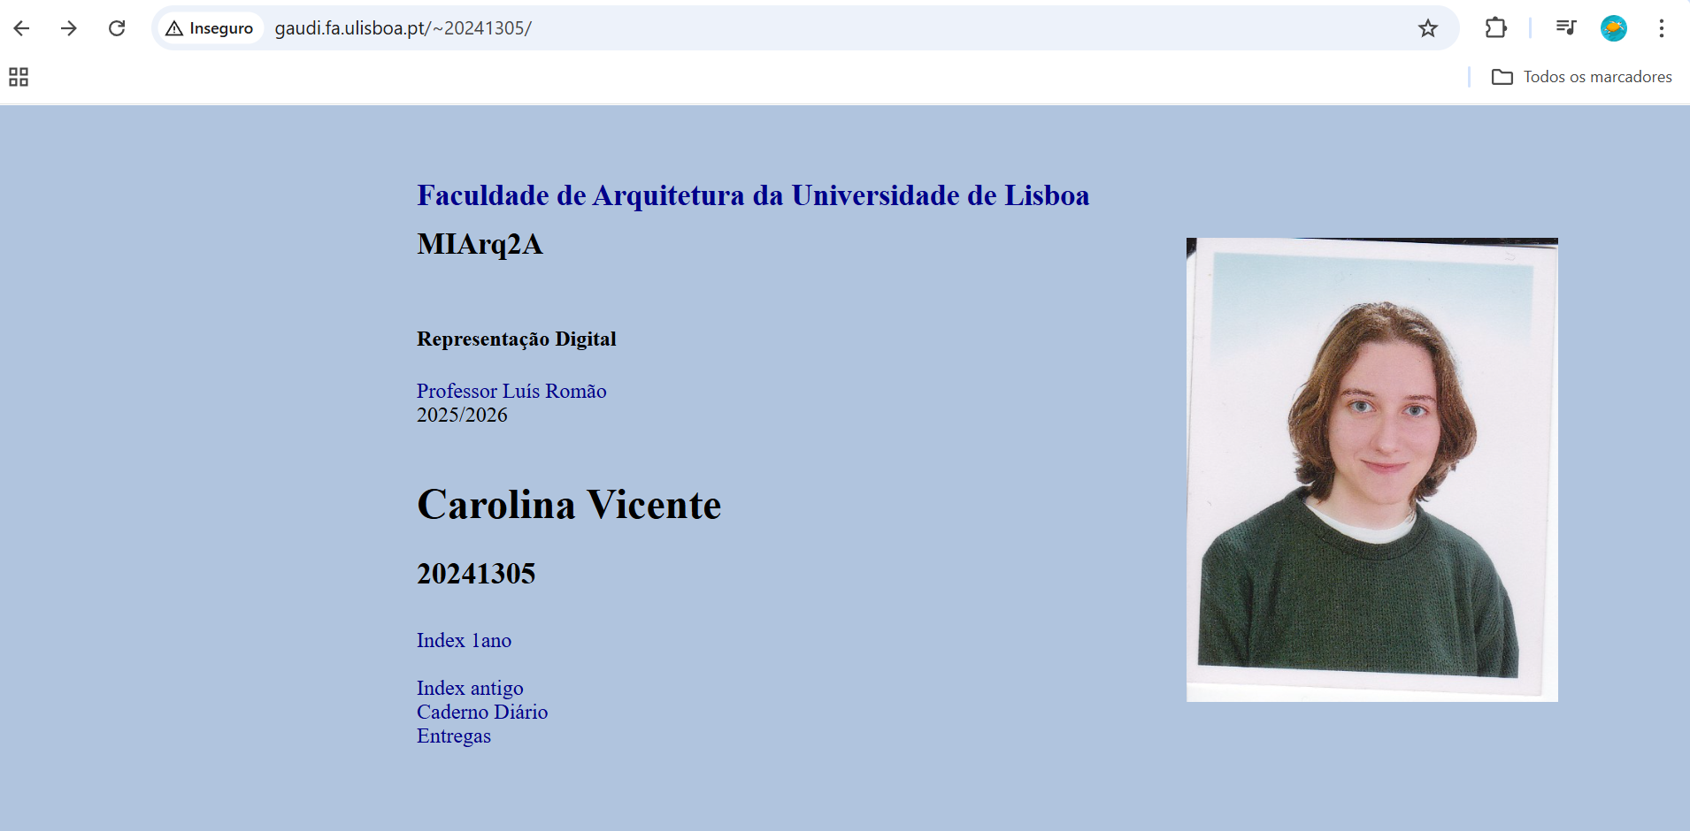Visit the Entregas link

453,736
